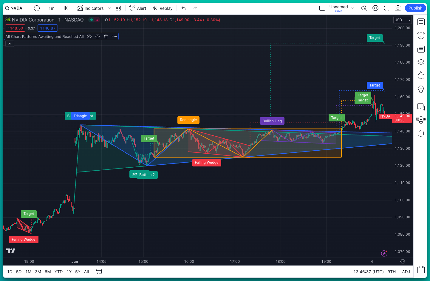
Task: Open the Watchlist panel from the right sidebar
Action: (x=421, y=22)
